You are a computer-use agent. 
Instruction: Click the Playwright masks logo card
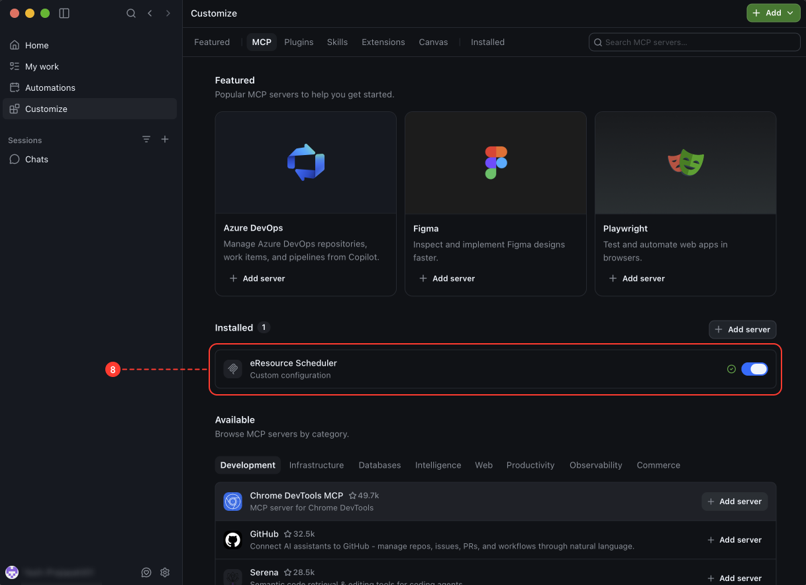click(685, 162)
